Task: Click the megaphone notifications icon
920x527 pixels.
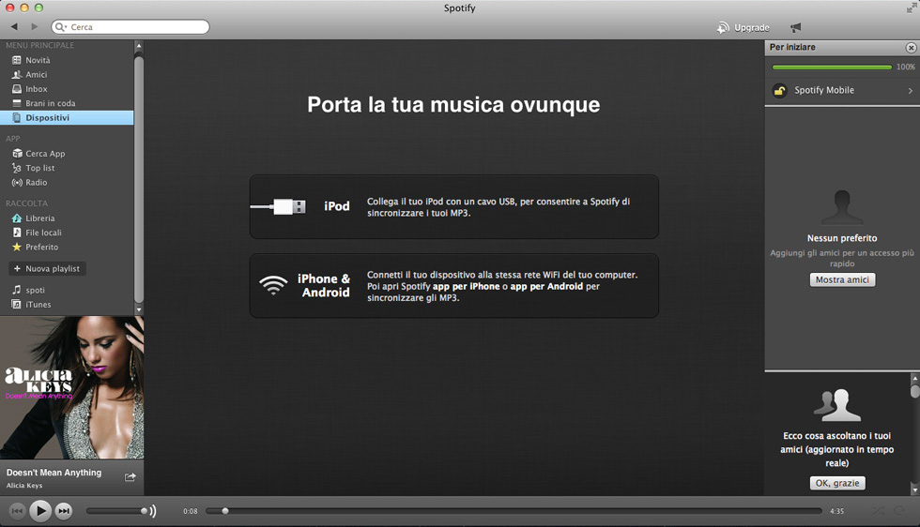Action: pos(796,27)
